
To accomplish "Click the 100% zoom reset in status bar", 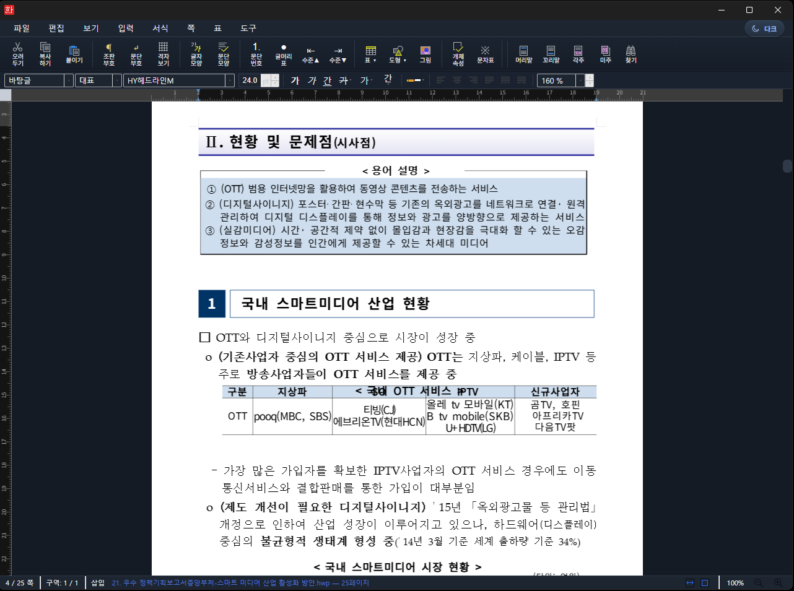I will pos(735,583).
